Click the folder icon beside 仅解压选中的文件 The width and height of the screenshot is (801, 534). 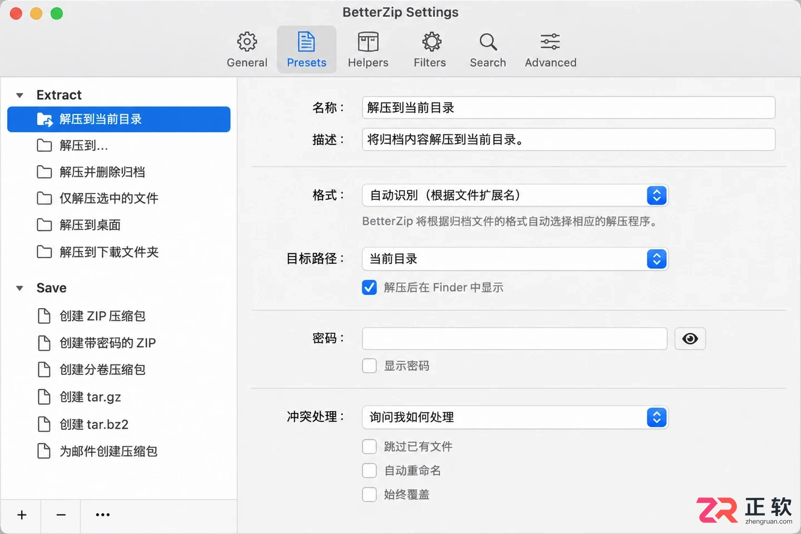(x=44, y=198)
